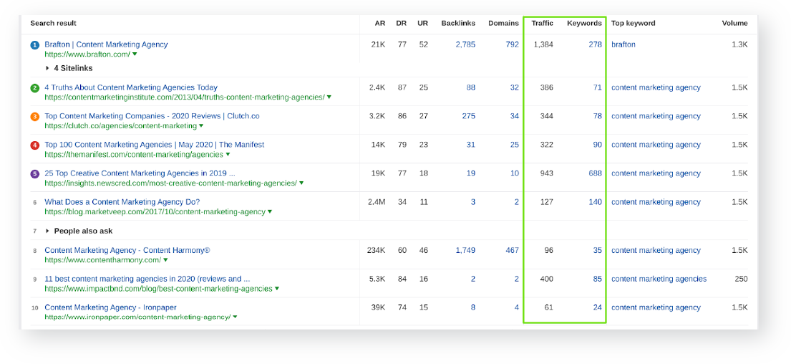Click the 2,785 backlinks count for Brafton
791x364 pixels.
(x=465, y=44)
